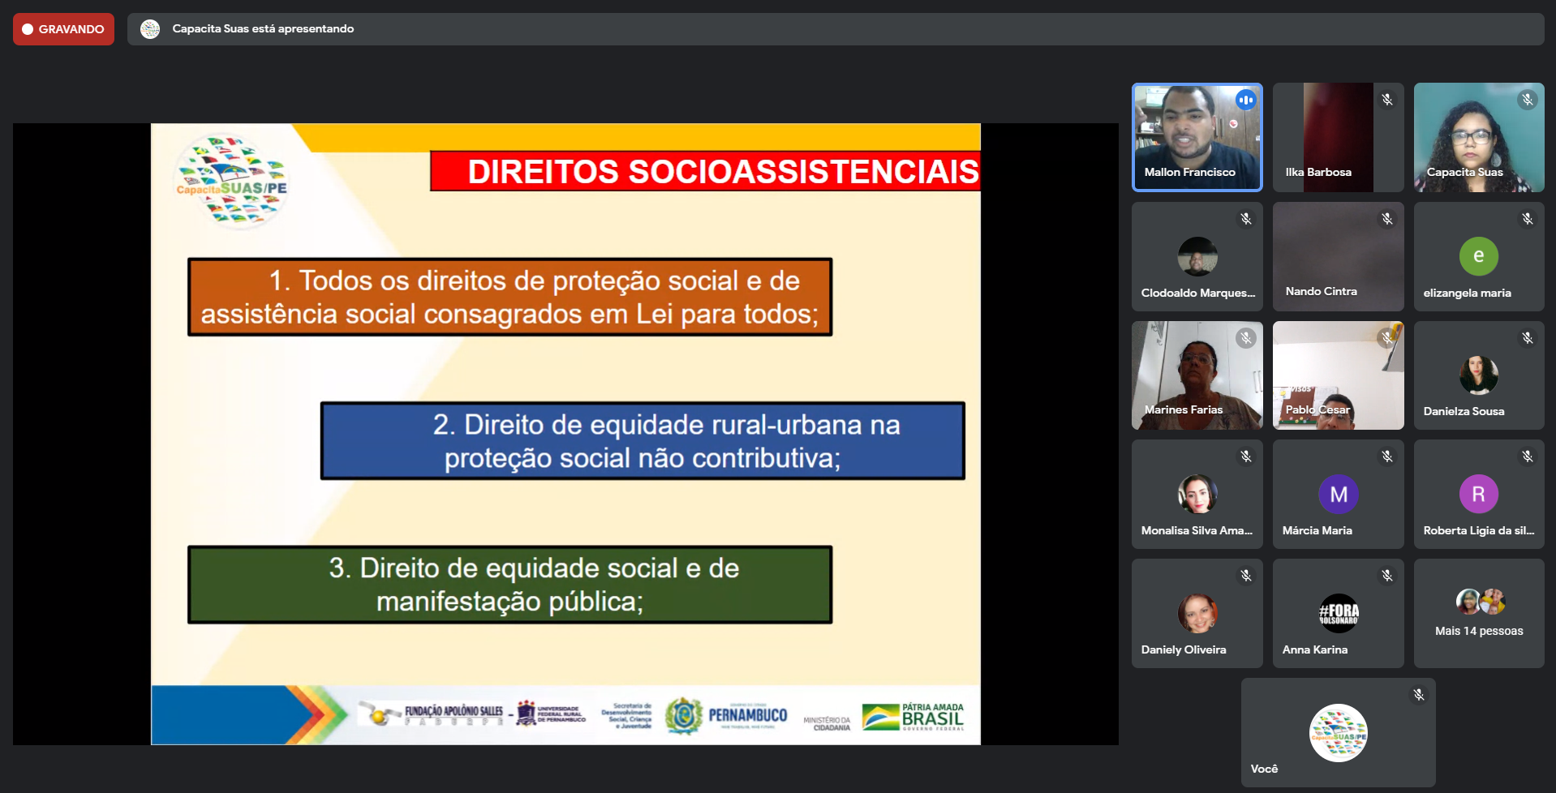Select Marines Farias video tile
The height and width of the screenshot is (793, 1556).
click(x=1197, y=375)
